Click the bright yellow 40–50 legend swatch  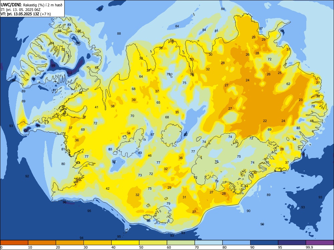coord(125,243)
